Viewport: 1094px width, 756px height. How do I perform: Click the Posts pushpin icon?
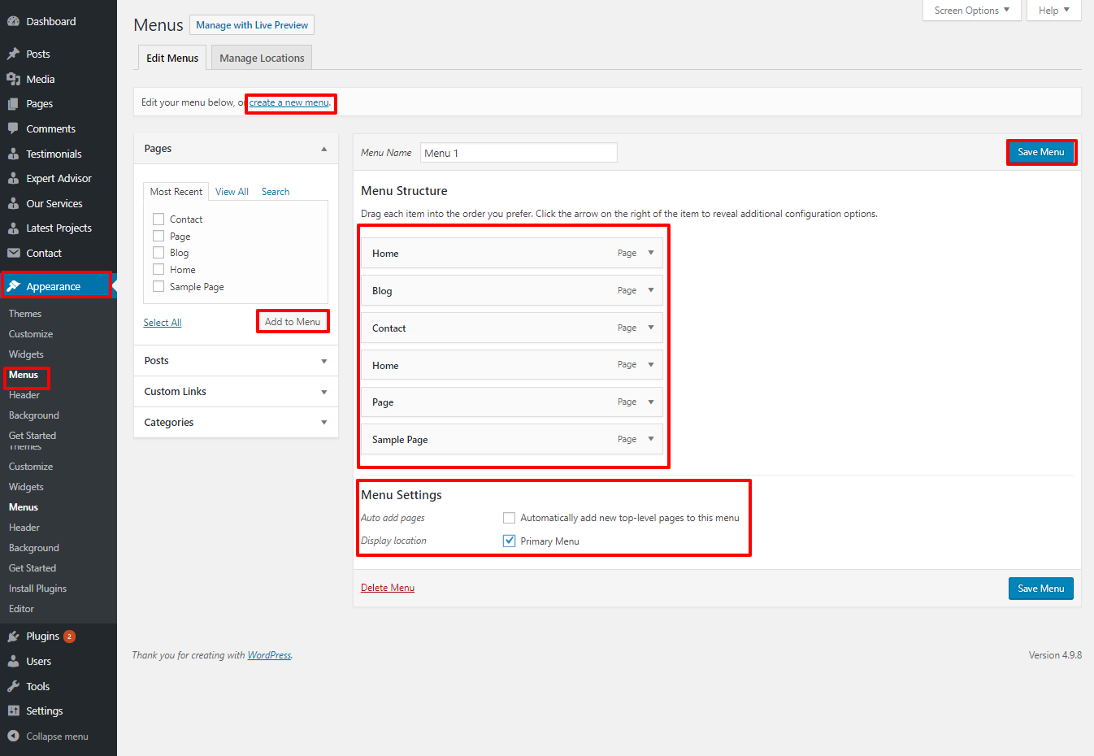13,54
